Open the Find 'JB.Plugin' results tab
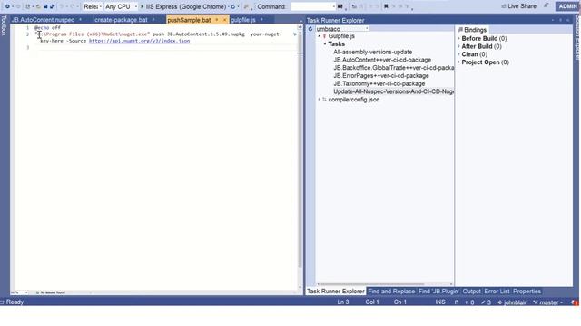The height and width of the screenshot is (326, 581). [438, 292]
